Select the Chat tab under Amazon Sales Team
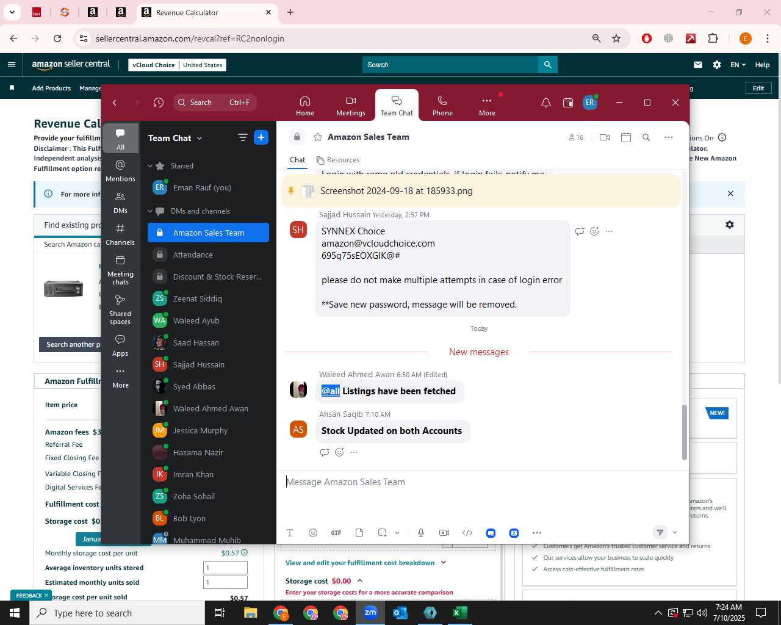The image size is (781, 625). pos(298,160)
